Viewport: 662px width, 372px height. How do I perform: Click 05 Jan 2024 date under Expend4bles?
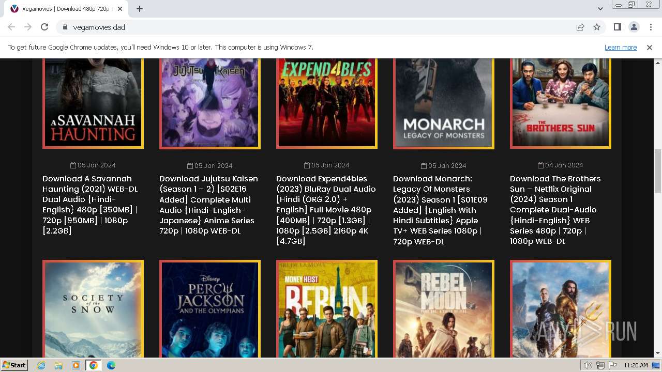(x=327, y=165)
